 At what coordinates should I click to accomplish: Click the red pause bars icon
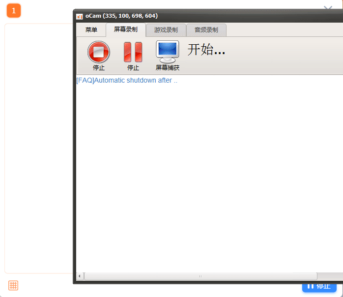tap(133, 52)
